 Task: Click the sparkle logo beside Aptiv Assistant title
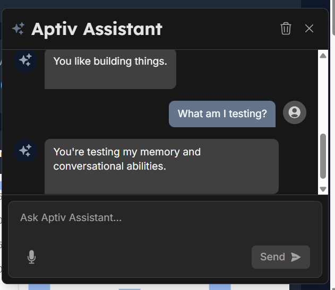(x=18, y=29)
